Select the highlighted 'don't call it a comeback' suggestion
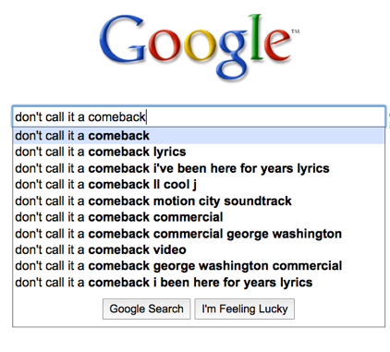Screen dimensions: 390x352 199,136
